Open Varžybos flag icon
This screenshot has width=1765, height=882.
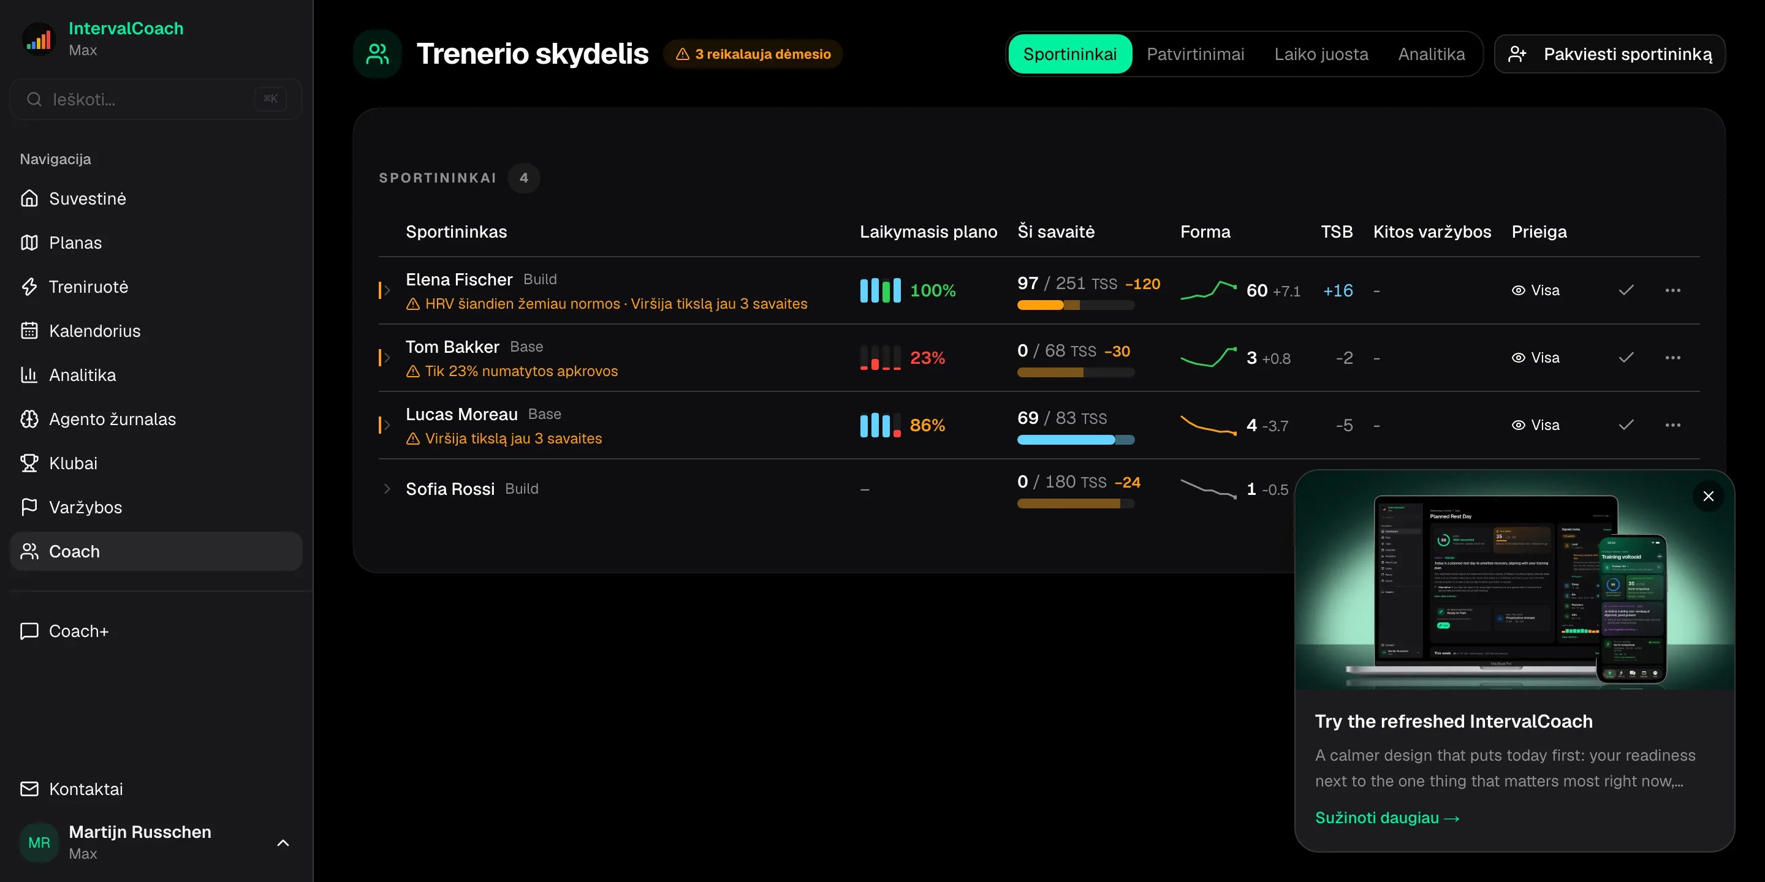[29, 507]
